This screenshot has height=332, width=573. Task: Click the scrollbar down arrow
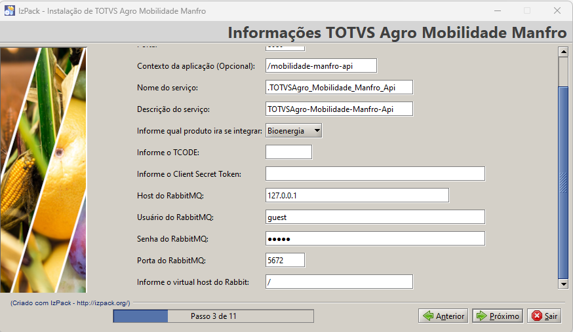pyautogui.click(x=563, y=284)
